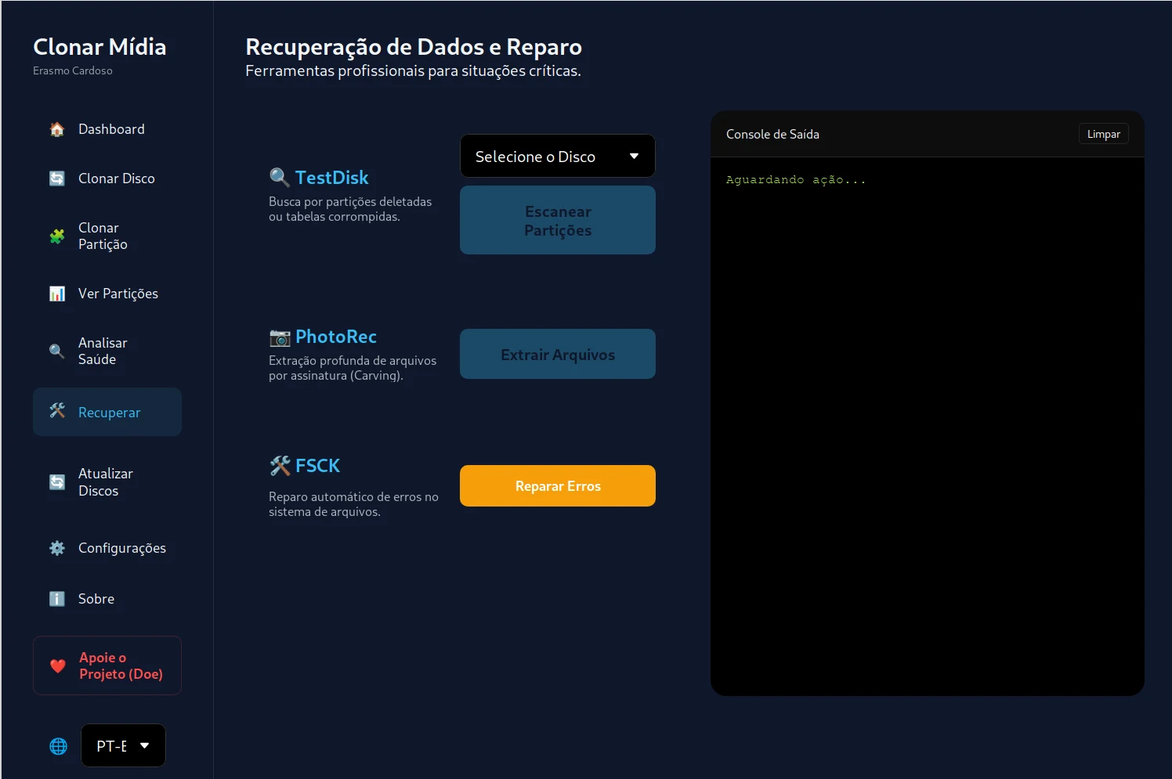
Task: Click the Dashboard house icon
Action: [57, 129]
